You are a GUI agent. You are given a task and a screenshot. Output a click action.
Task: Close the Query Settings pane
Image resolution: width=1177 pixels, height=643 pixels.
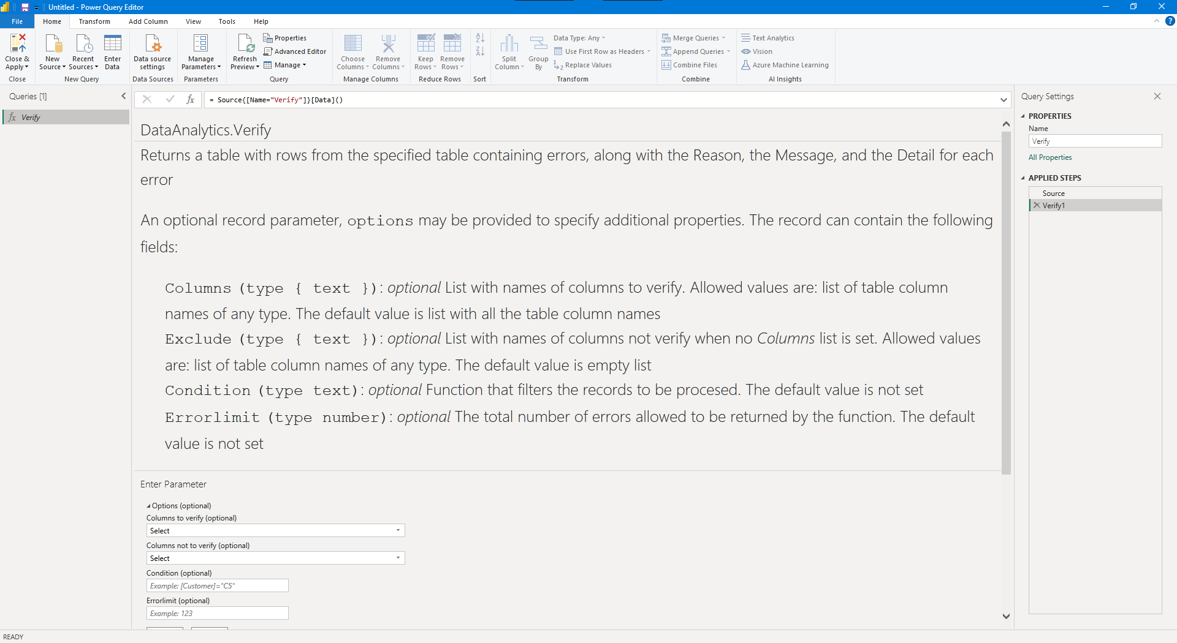click(x=1157, y=96)
